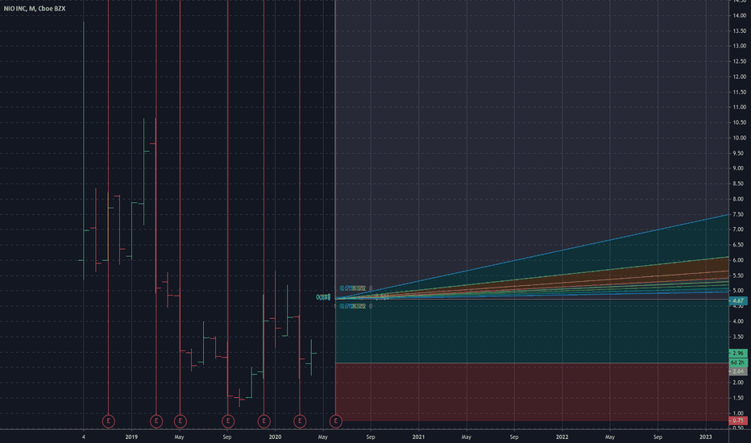Screen dimensions: 751x443
Task: Click the 10.00 price axis value
Action: point(739,138)
